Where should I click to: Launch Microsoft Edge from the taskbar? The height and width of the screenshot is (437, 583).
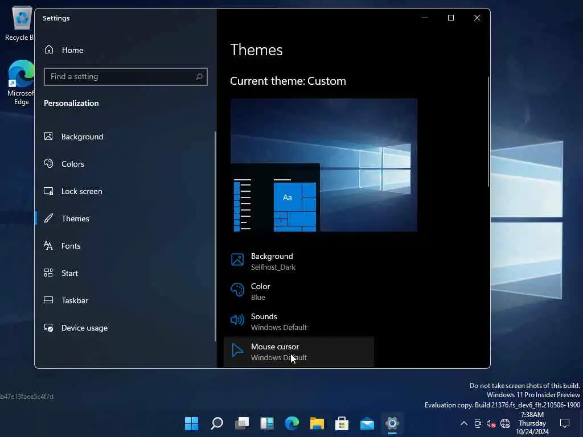click(292, 423)
